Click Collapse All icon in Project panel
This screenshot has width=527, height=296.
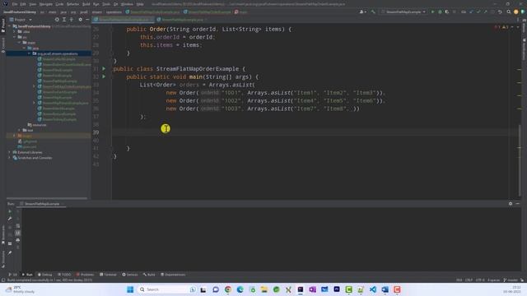click(72, 20)
